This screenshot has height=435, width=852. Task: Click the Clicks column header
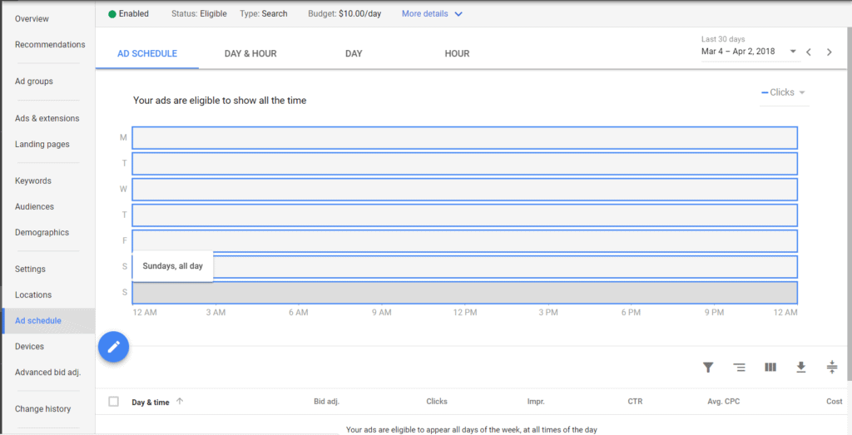tap(437, 402)
